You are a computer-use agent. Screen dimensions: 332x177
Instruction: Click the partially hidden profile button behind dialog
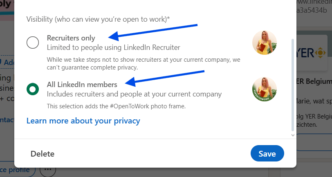16,169
